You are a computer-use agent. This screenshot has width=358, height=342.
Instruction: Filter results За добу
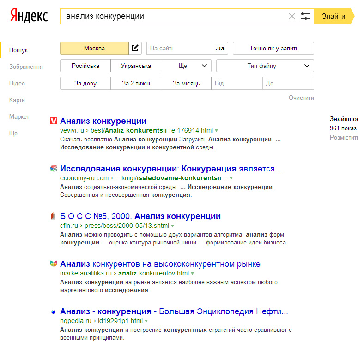85,83
